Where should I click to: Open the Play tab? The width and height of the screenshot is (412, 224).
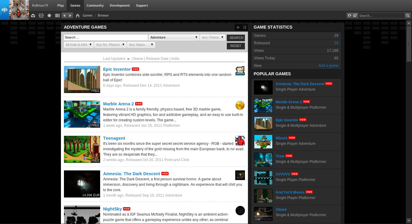coord(61,5)
